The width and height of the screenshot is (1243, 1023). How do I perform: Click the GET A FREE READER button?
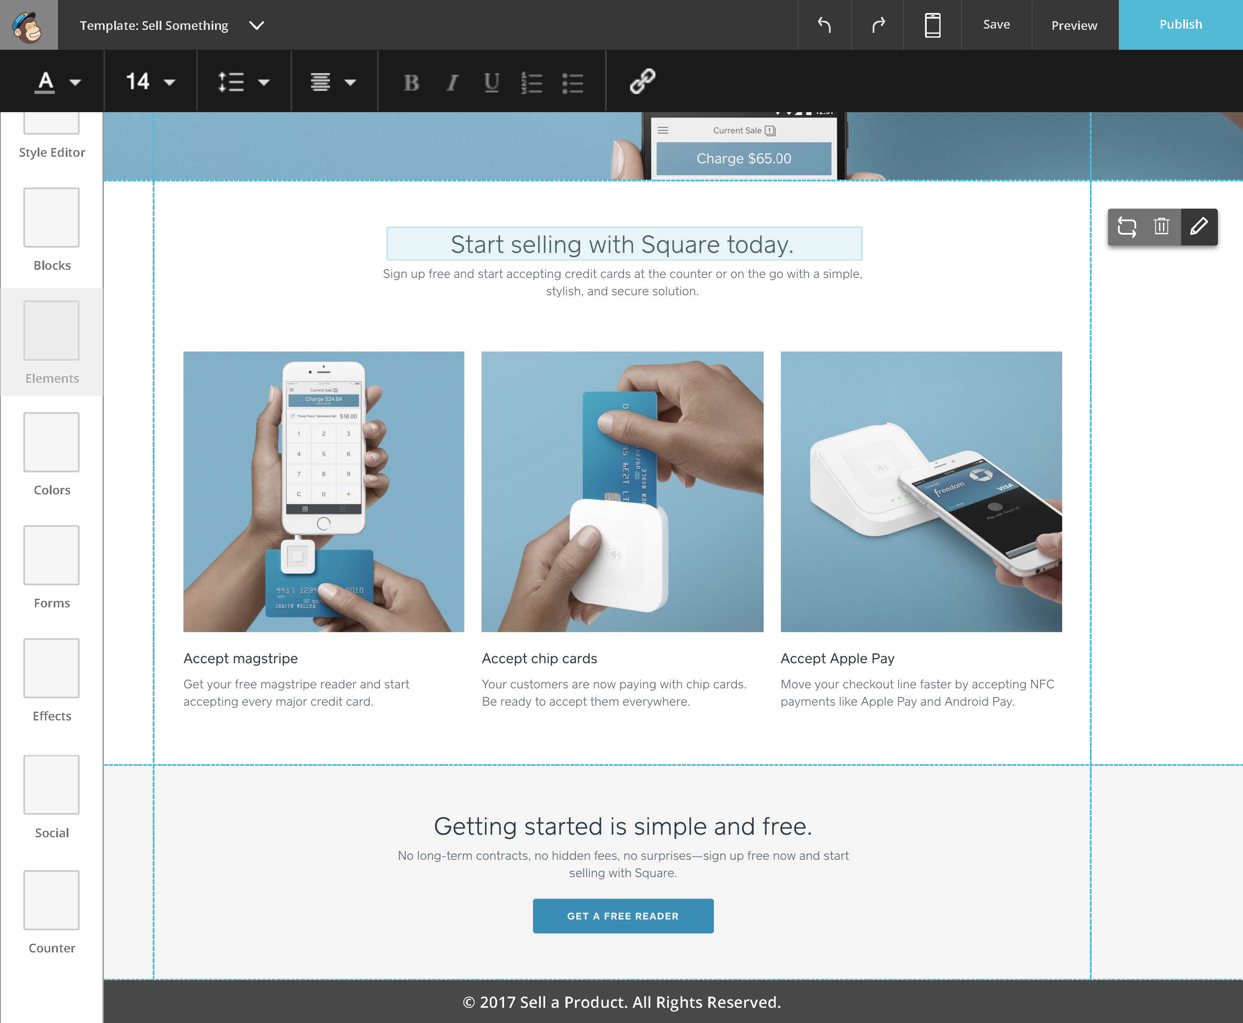coord(623,916)
